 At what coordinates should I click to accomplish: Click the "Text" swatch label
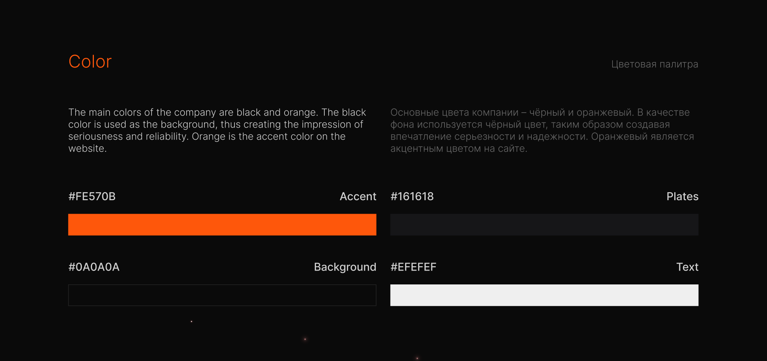pos(687,267)
